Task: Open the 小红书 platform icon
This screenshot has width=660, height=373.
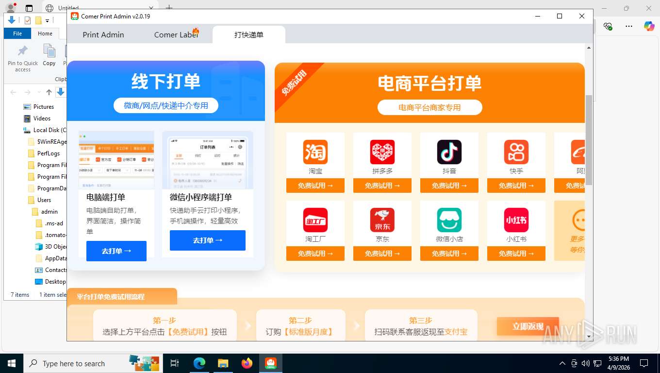Action: point(516,220)
